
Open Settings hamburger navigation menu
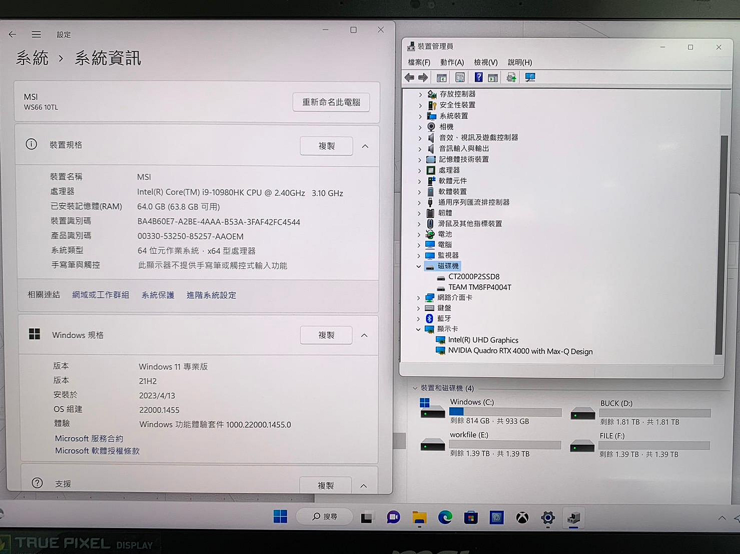[36, 34]
